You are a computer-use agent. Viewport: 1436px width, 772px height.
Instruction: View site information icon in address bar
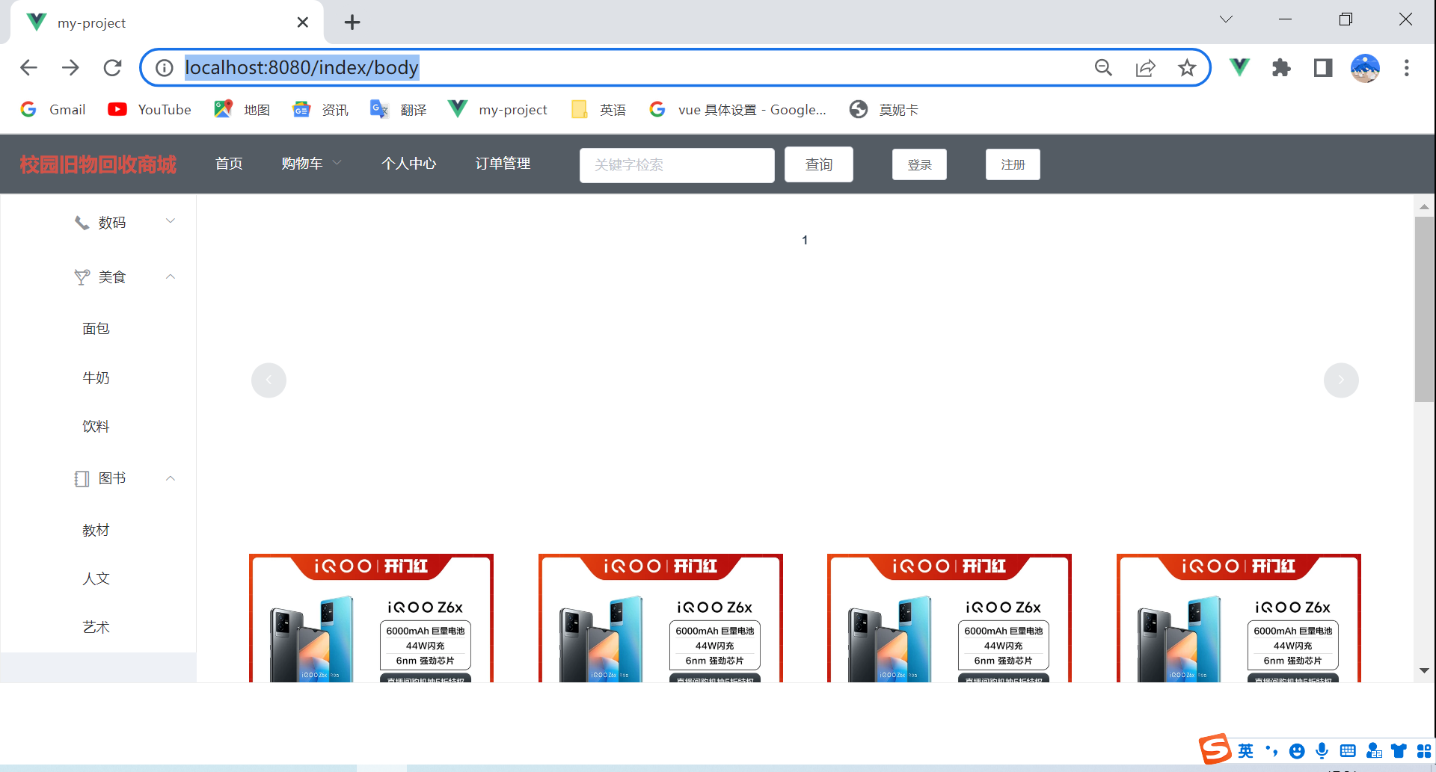click(x=164, y=68)
